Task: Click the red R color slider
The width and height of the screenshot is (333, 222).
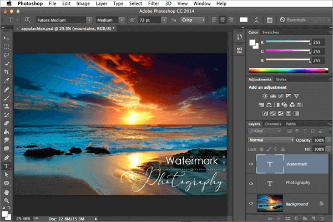Action: tap(288, 42)
